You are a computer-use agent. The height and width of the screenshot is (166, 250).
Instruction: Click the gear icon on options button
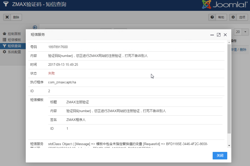click(x=233, y=17)
